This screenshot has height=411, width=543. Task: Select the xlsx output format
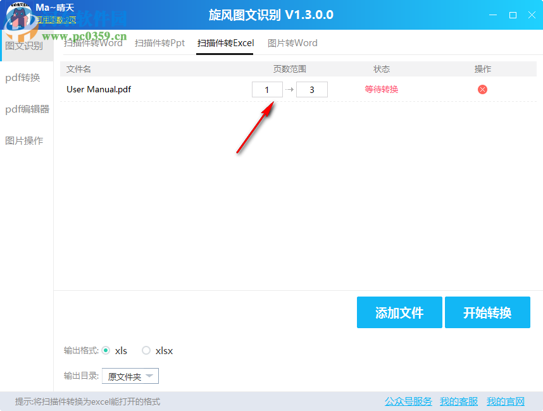[146, 350]
